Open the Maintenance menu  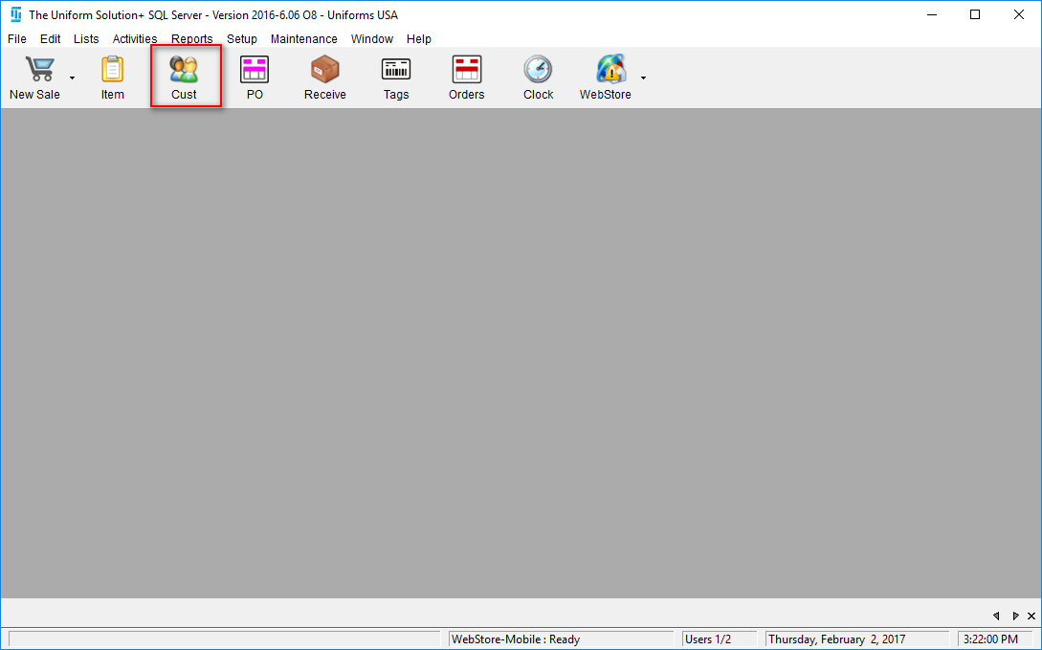304,39
